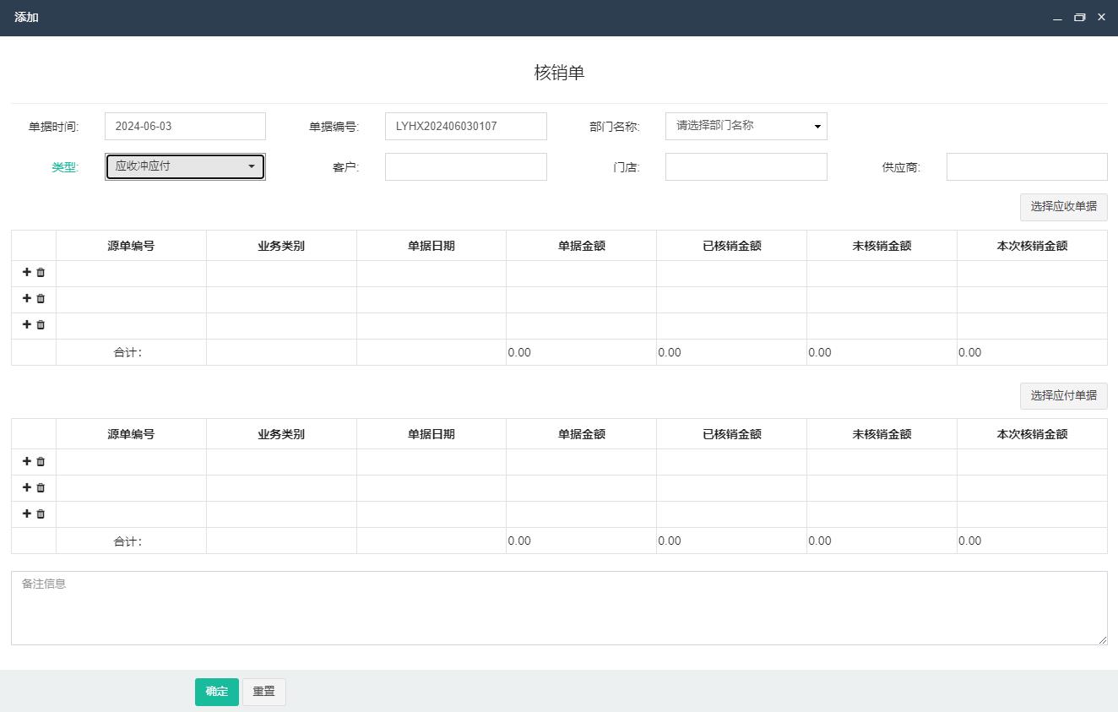Expand the 部门名称 department dropdown

tap(746, 126)
